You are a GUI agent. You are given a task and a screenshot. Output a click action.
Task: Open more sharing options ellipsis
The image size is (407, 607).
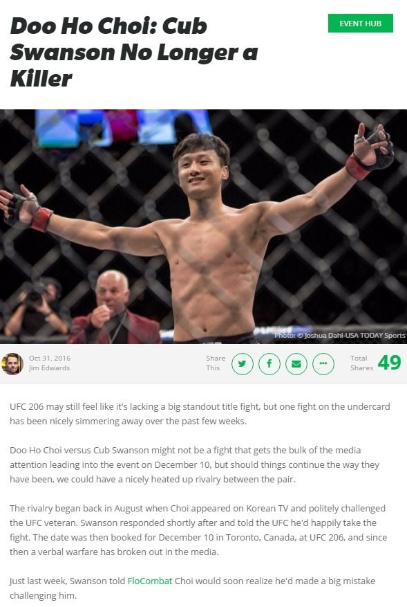coord(323,364)
